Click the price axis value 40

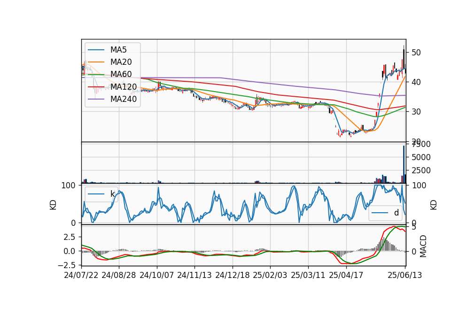click(416, 82)
